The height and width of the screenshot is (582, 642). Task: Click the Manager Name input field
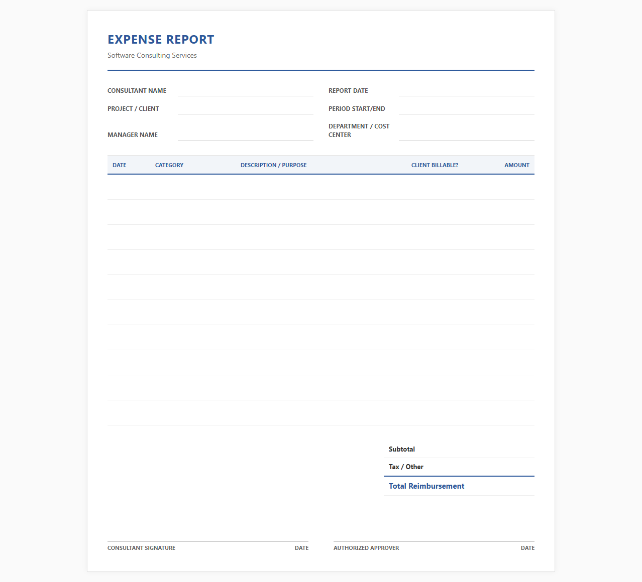[x=246, y=135]
